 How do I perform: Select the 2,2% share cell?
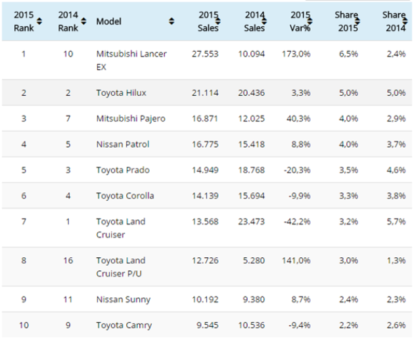tap(348, 326)
